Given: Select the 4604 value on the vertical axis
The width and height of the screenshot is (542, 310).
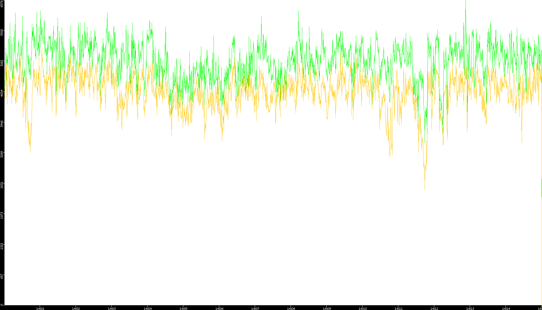Looking at the screenshot, I should tap(2, 93).
